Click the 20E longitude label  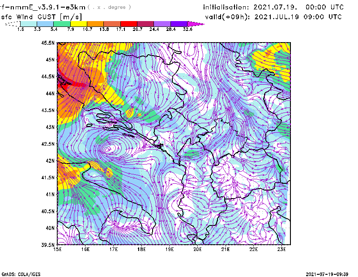[197, 249]
